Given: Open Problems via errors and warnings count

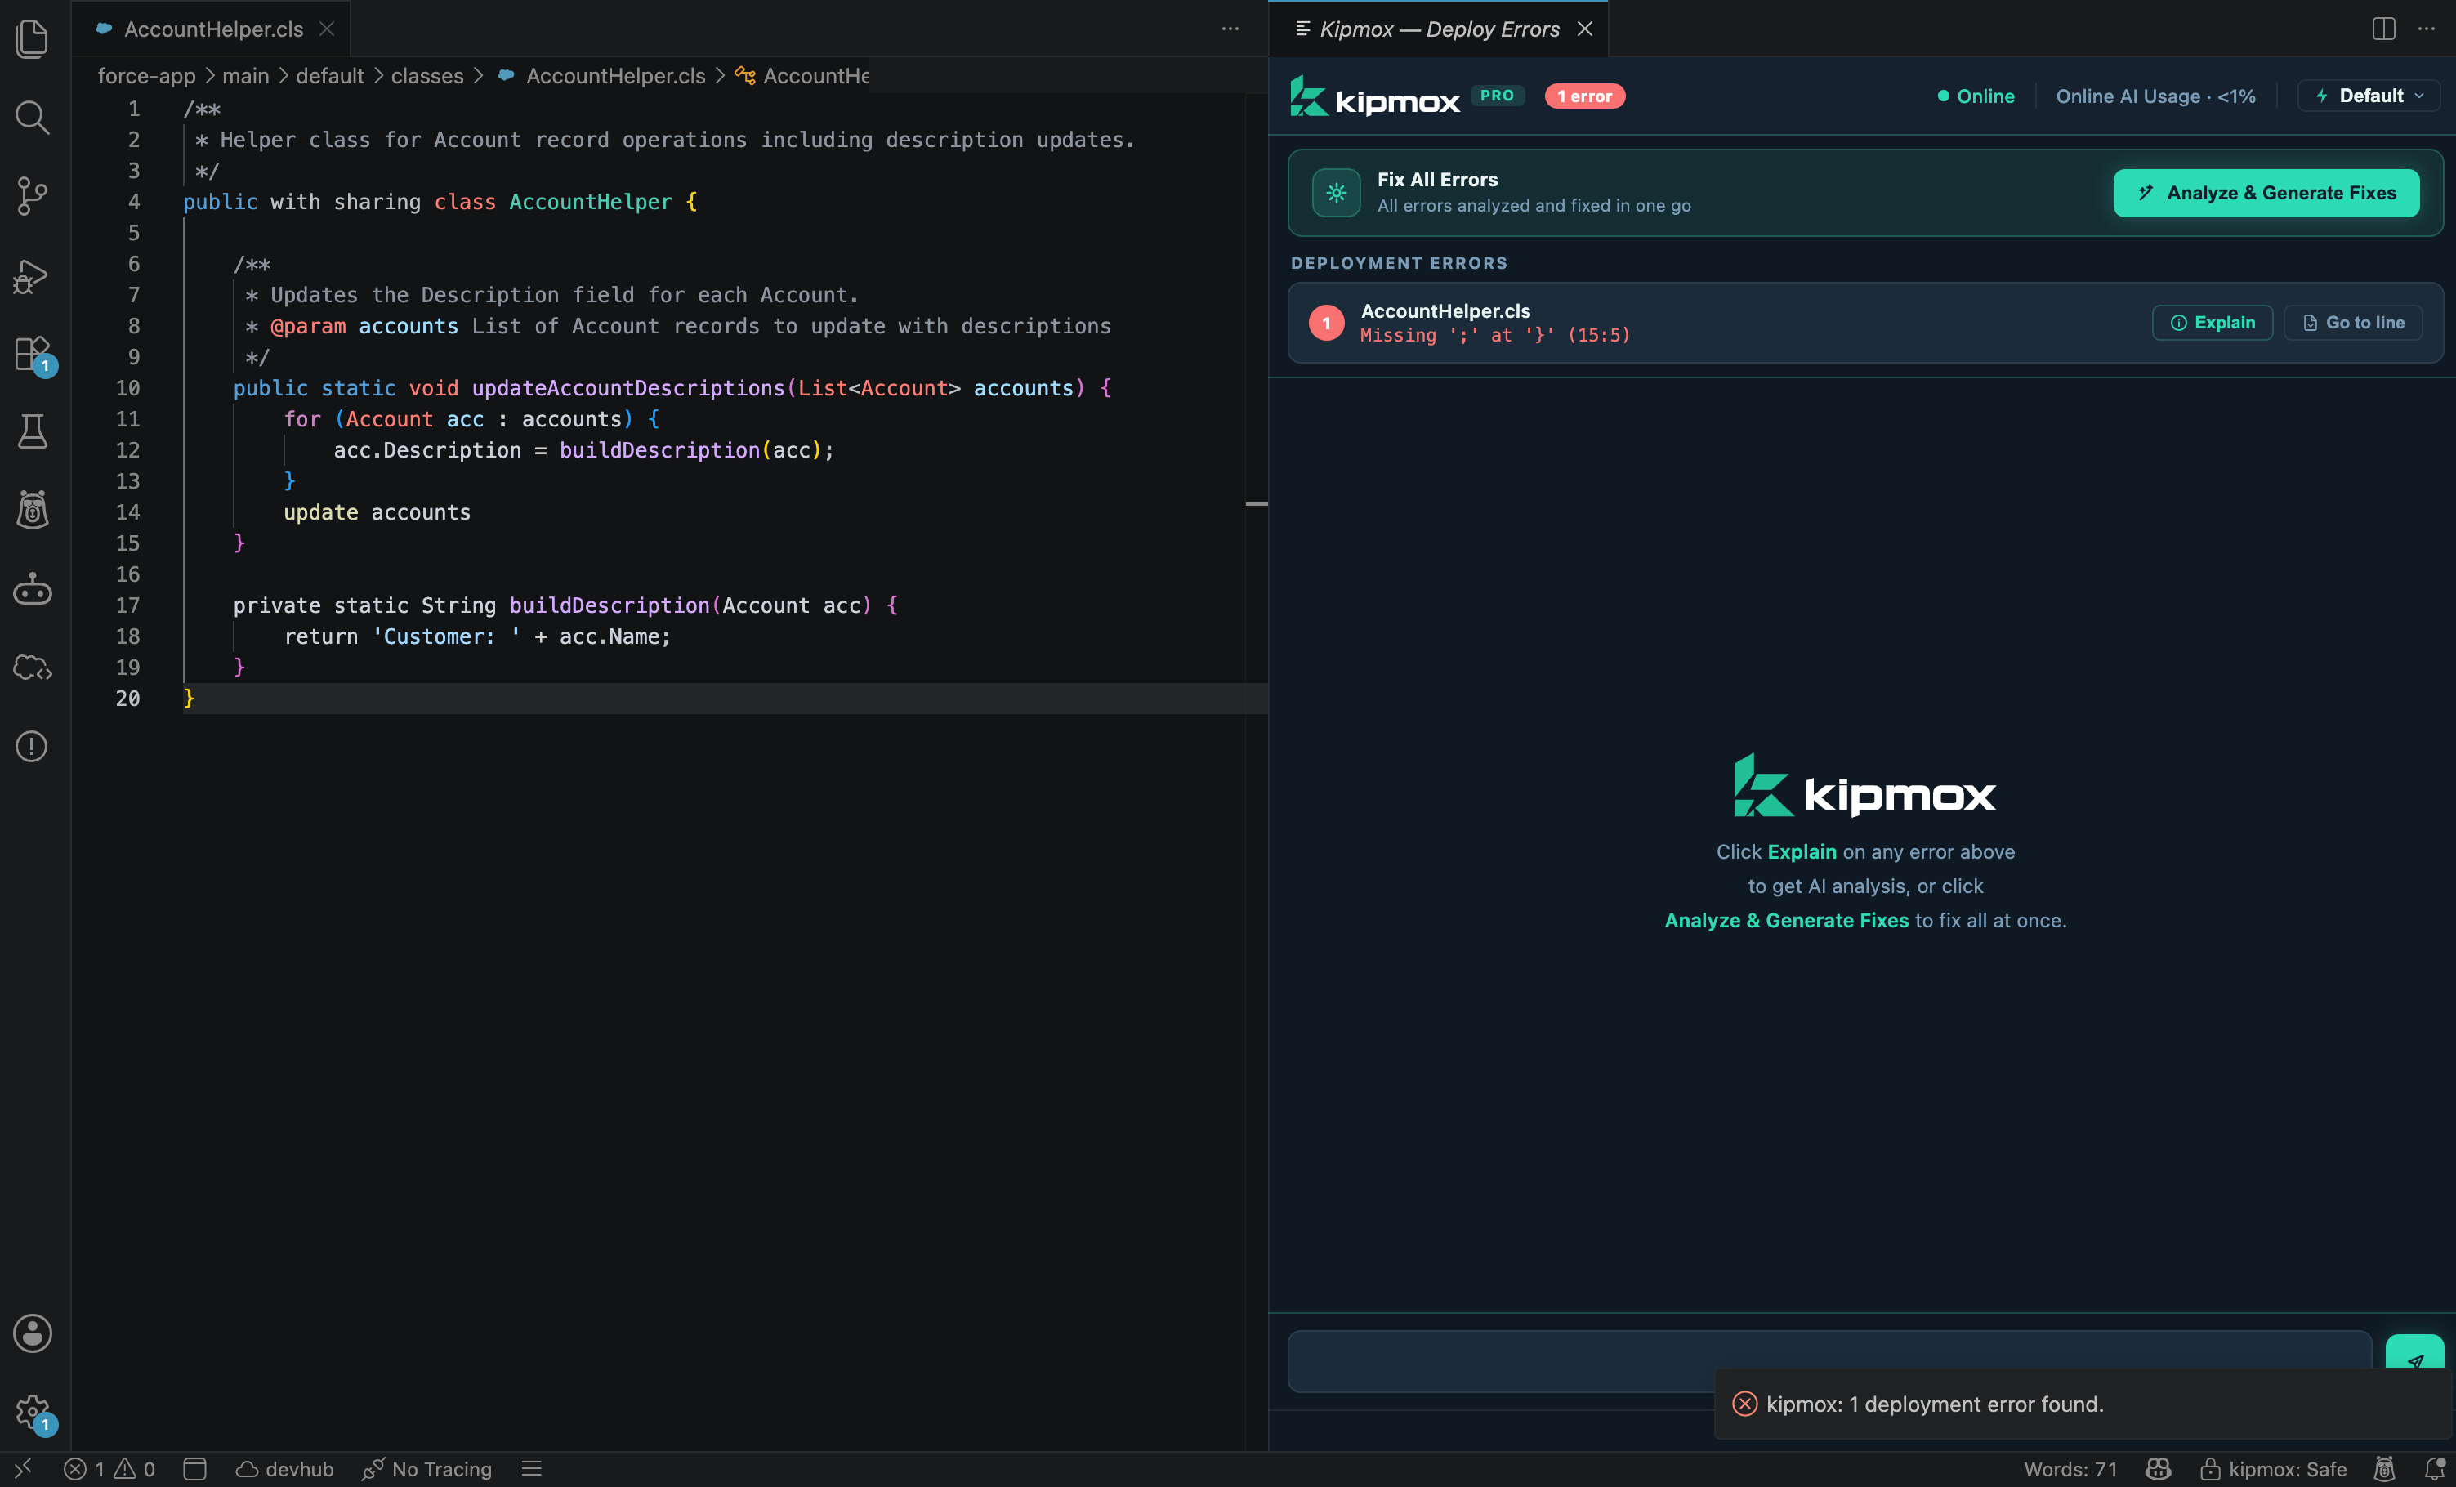Looking at the screenshot, I should (109, 1468).
